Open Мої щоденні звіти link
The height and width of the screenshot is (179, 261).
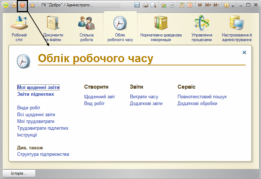[x=38, y=87]
